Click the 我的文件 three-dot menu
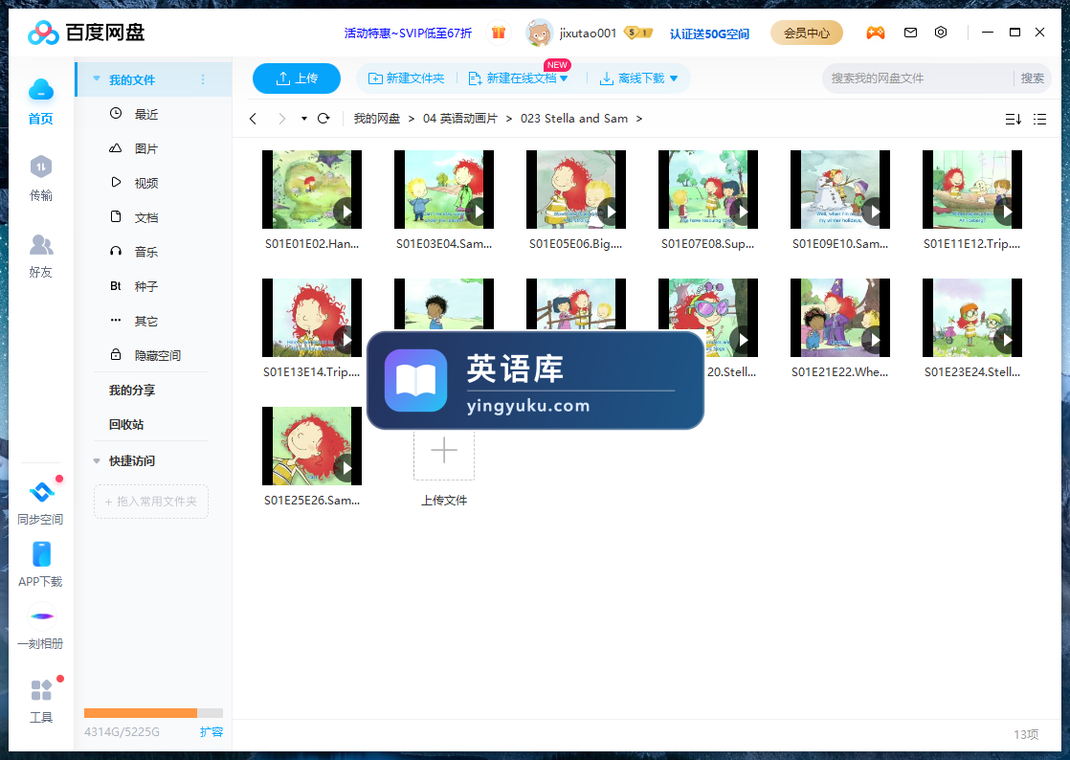 tap(203, 79)
